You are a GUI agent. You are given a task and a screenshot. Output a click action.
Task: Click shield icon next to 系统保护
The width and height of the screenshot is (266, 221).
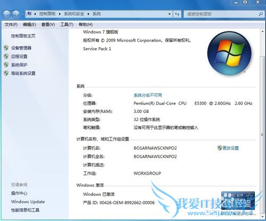[x=6, y=65]
